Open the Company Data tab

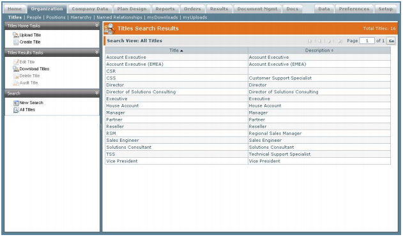(90, 9)
